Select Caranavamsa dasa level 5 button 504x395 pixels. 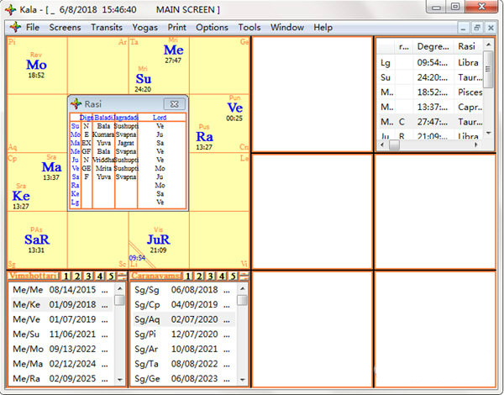[233, 276]
